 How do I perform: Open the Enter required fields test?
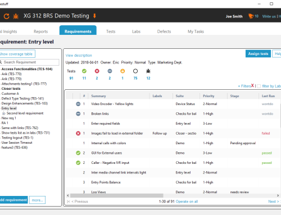click(106, 123)
